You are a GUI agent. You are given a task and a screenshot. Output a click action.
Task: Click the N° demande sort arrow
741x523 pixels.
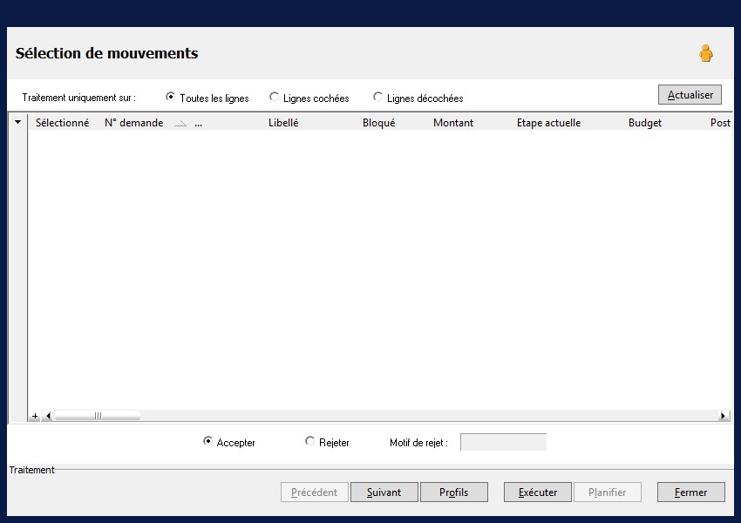pos(180,123)
